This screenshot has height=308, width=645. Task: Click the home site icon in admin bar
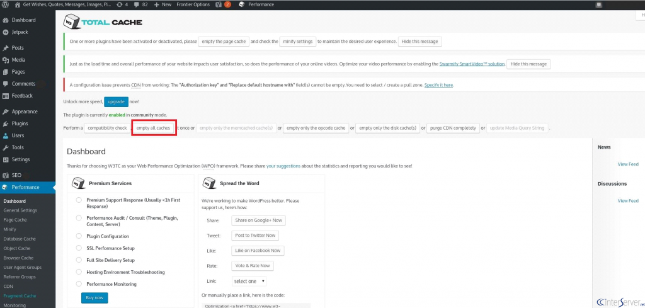coord(17,4)
